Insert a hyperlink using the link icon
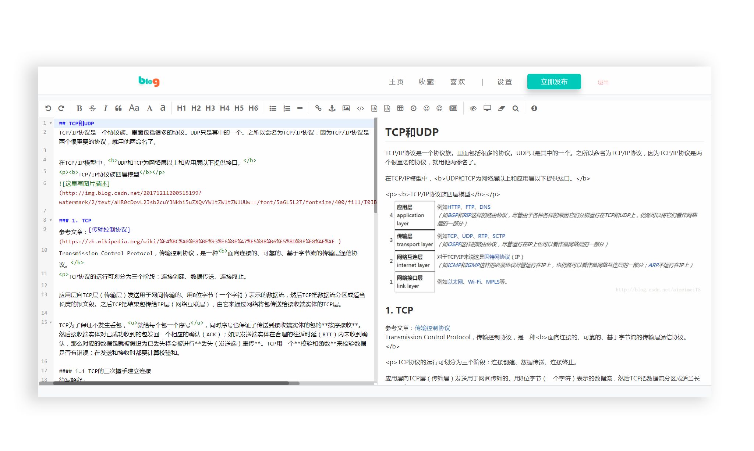Image resolution: width=754 pixels, height=451 pixels. (318, 108)
